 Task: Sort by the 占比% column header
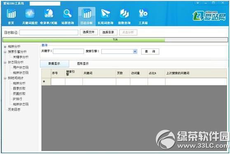[x=157, y=73]
